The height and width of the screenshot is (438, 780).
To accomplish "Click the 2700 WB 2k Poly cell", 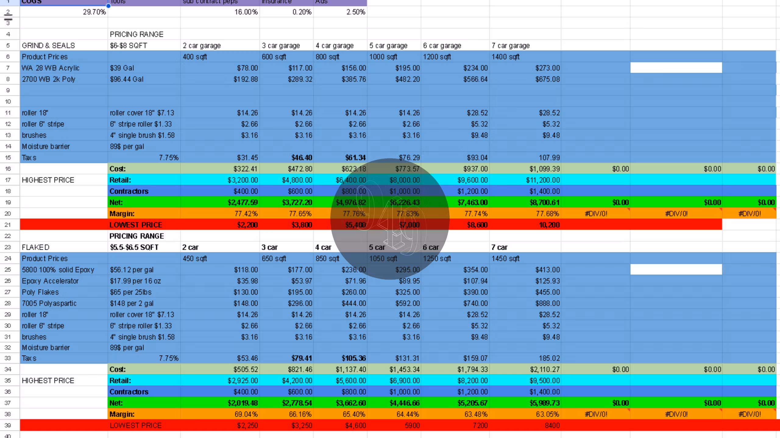I will 64,79.
